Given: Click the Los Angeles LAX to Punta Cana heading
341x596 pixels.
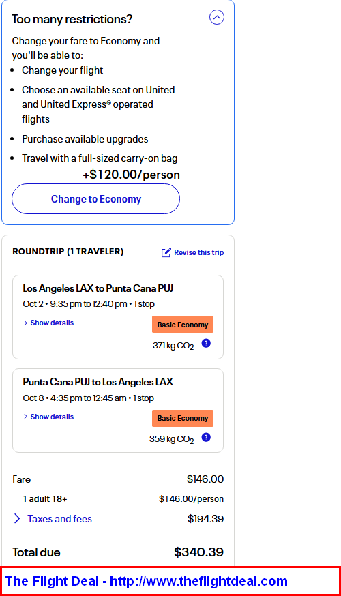Looking at the screenshot, I should coord(98,288).
